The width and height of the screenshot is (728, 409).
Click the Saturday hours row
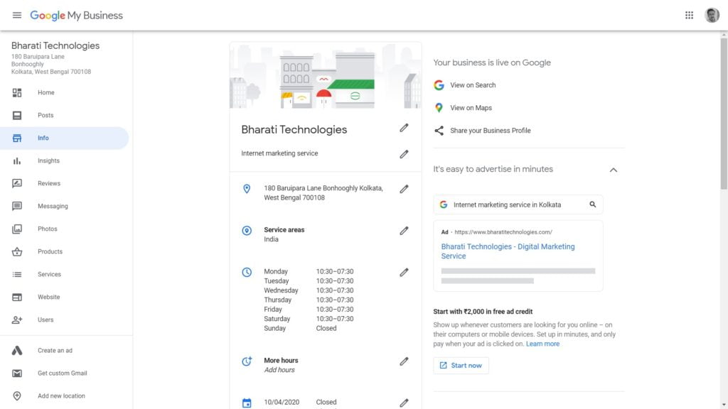309,319
